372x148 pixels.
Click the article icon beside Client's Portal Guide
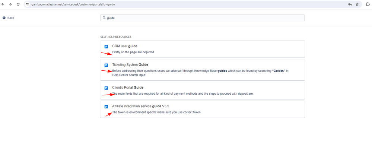coord(106,88)
